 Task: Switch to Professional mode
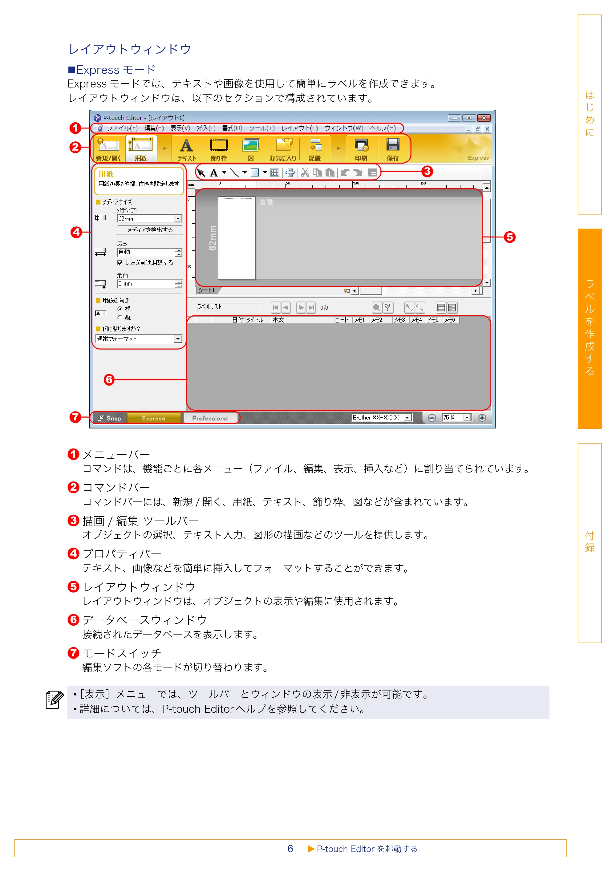210,418
